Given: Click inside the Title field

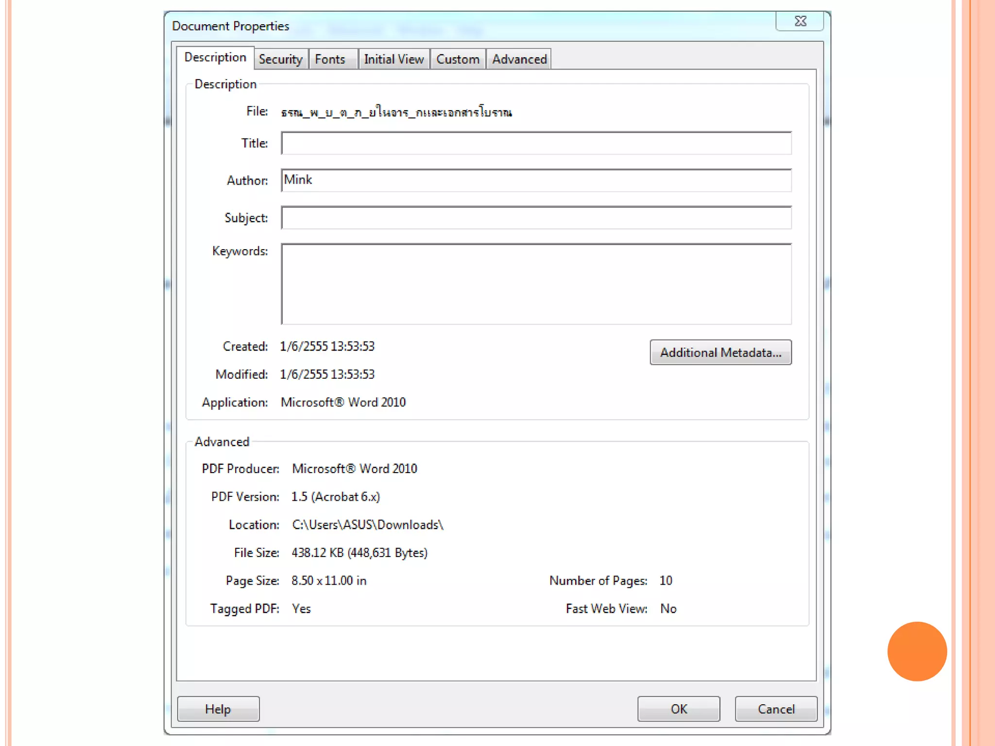Looking at the screenshot, I should (x=536, y=143).
